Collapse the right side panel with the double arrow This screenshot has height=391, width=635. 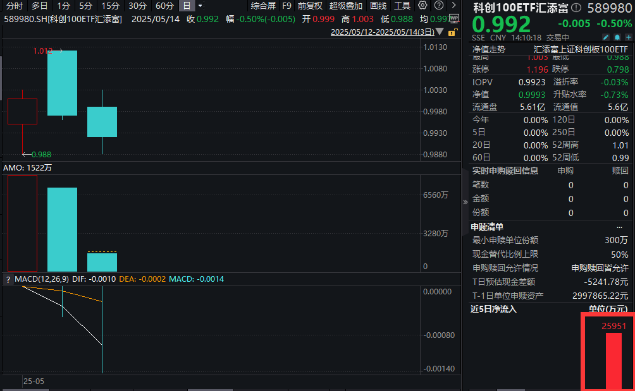click(465, 202)
